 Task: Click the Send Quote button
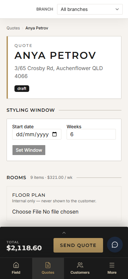[78, 245]
